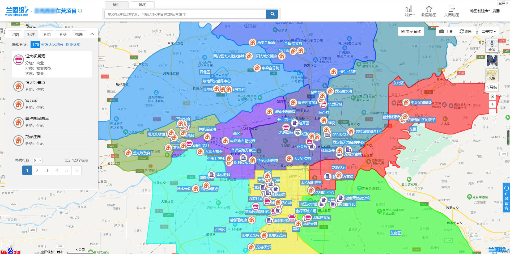Filter by 物业类型 category
The height and width of the screenshot is (254, 510).
click(x=73, y=45)
